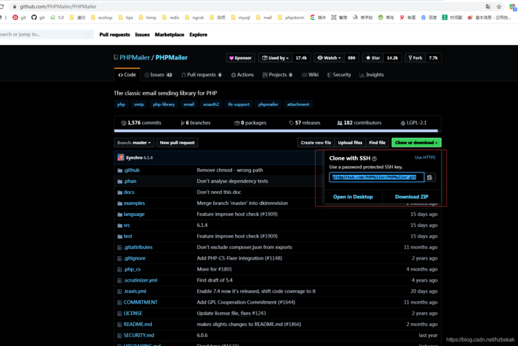Open the redis bookmark folder
This screenshot has width=518, height=346.
click(171, 17)
